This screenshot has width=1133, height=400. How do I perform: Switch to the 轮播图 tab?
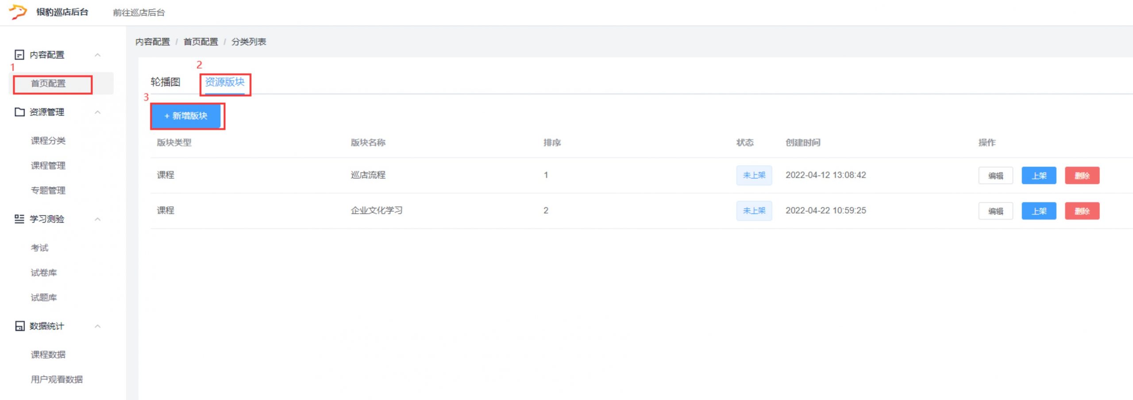coord(166,82)
